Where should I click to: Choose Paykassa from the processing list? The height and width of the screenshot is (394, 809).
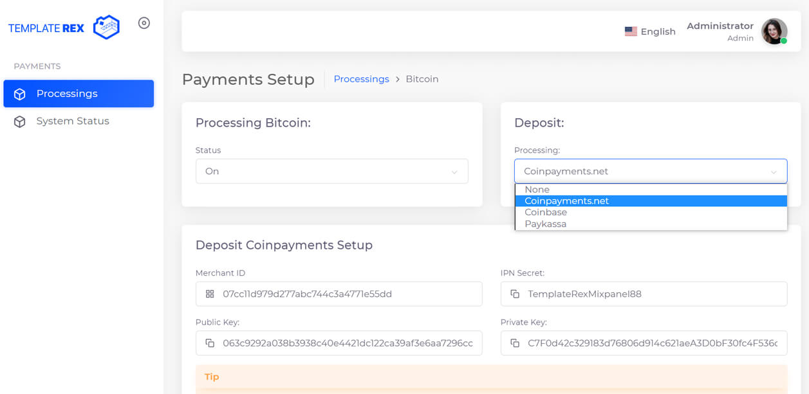[x=651, y=224]
